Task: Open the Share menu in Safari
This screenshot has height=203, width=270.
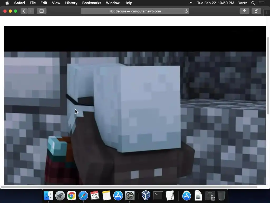Action: [244, 11]
